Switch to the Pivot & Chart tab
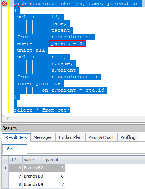The width and height of the screenshot is (145, 189). click(x=101, y=137)
